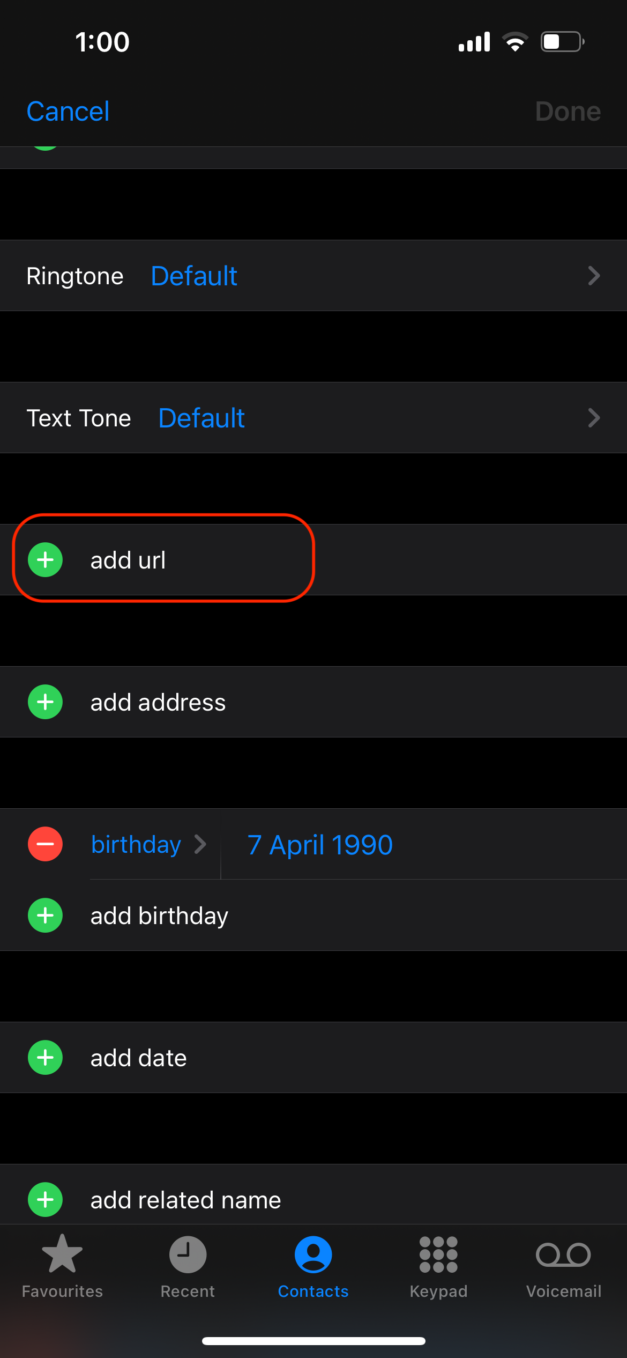Expand the Ringtone chevron
627x1358 pixels.
[x=593, y=276]
